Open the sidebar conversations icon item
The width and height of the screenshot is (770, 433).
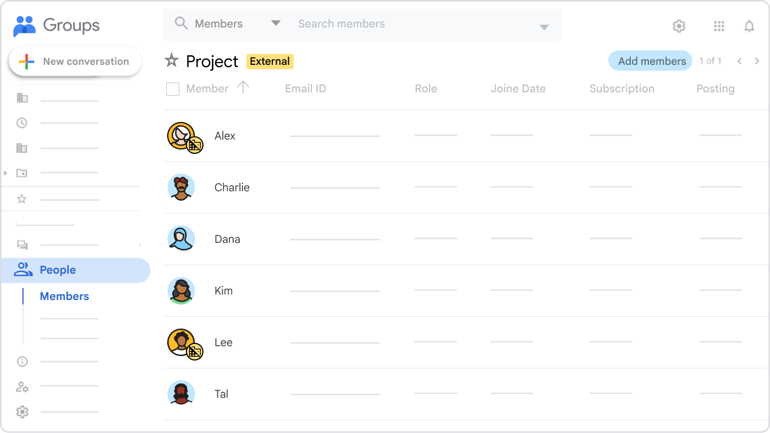click(22, 245)
